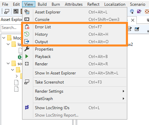The height and width of the screenshot is (125, 149).
Task: Choose Asset Explorer from the View menu
Action: coord(75,12)
